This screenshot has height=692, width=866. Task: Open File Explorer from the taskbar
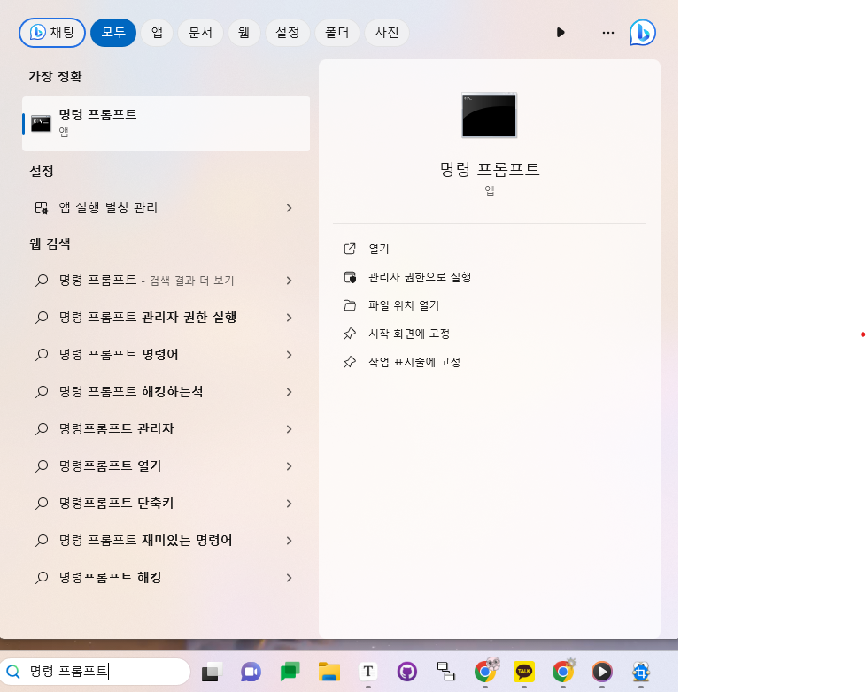click(329, 672)
